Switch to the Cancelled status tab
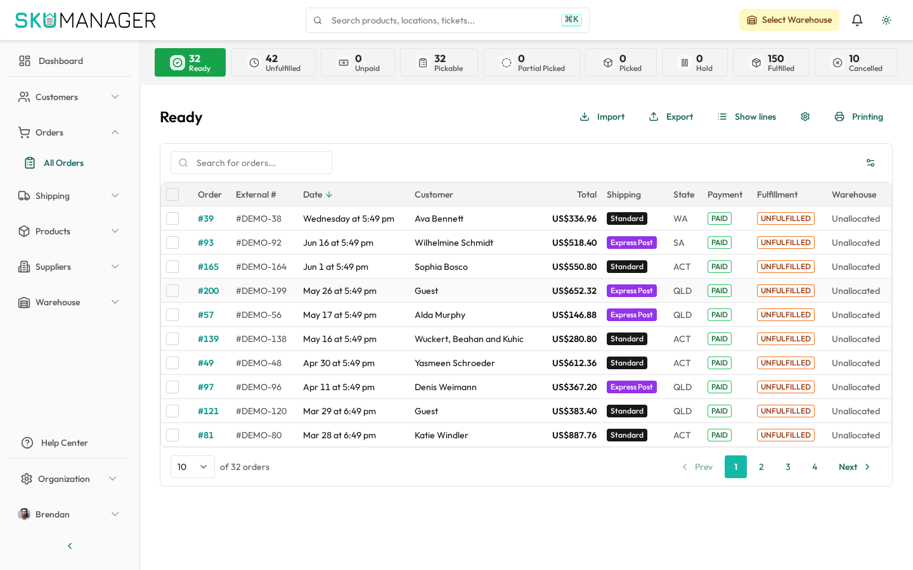Viewport: 913px width, 570px height. 856,63
